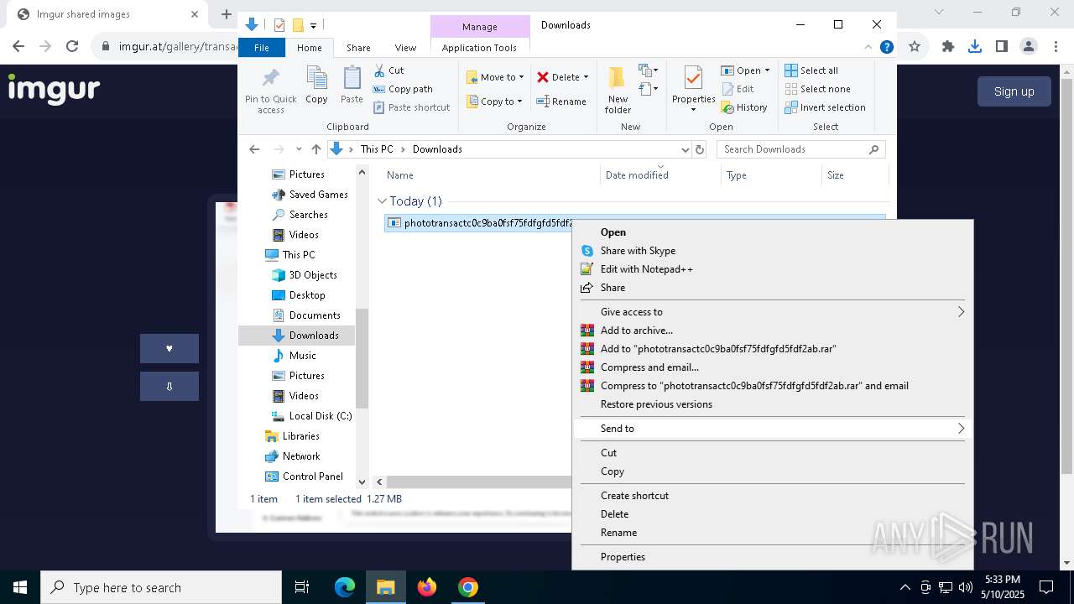1074x604 pixels.
Task: Open Firefox from the taskbar
Action: tap(427, 587)
